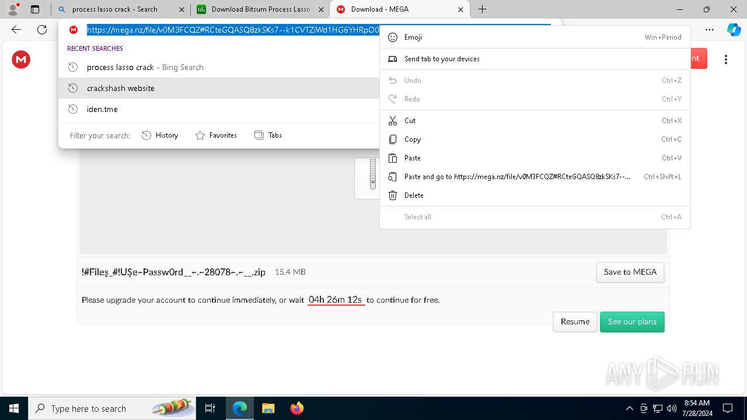
Task: Choose Copy from context menu
Action: (535, 139)
